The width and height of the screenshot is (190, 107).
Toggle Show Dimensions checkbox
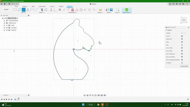[x=182, y=54]
